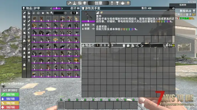Open the character portrait tab
Viewport: 197px width, 110px height.
75,3
